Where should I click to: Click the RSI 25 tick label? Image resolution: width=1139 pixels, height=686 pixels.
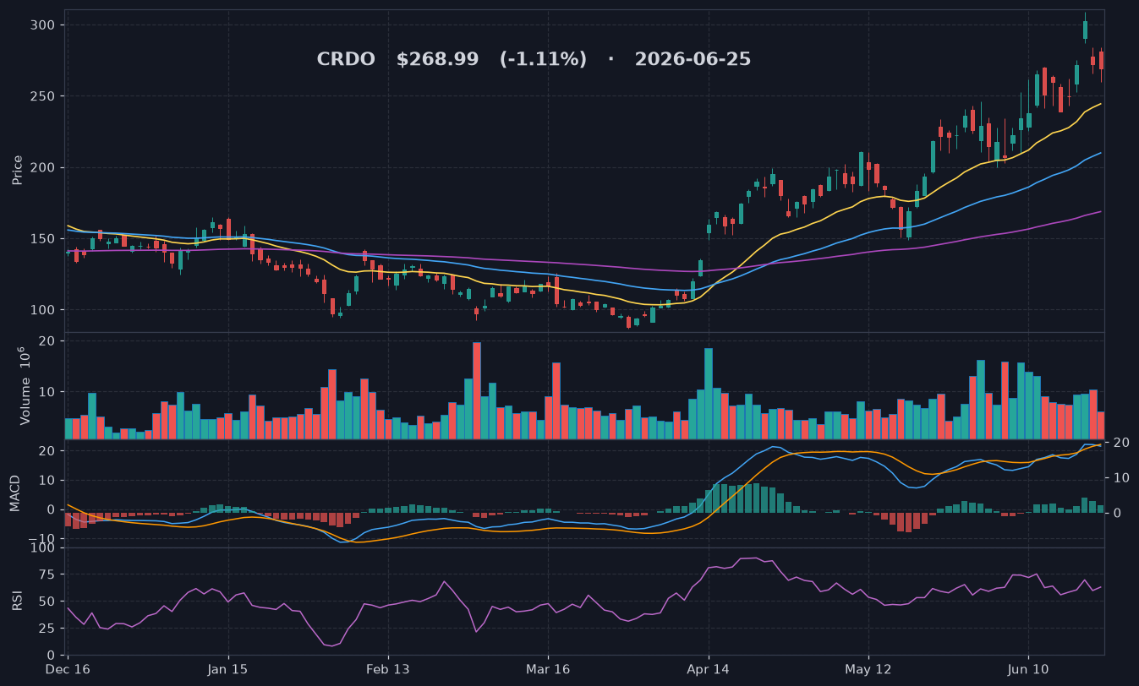pyautogui.click(x=47, y=629)
